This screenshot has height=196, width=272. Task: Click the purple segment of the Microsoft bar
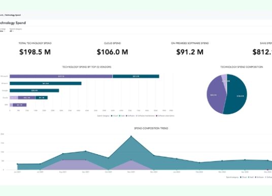(61, 76)
